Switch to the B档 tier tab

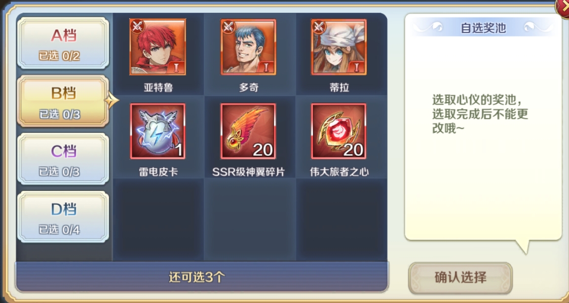(x=63, y=101)
